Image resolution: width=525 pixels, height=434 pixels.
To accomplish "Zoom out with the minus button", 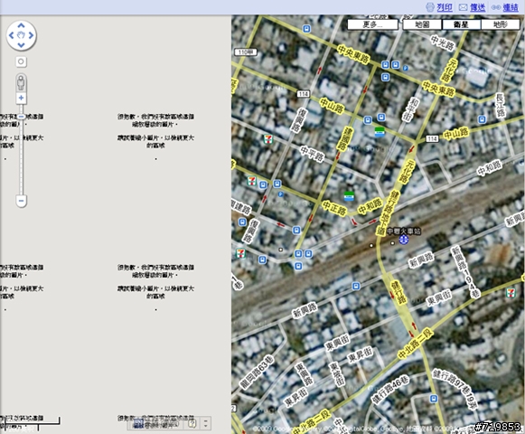I will [x=21, y=201].
